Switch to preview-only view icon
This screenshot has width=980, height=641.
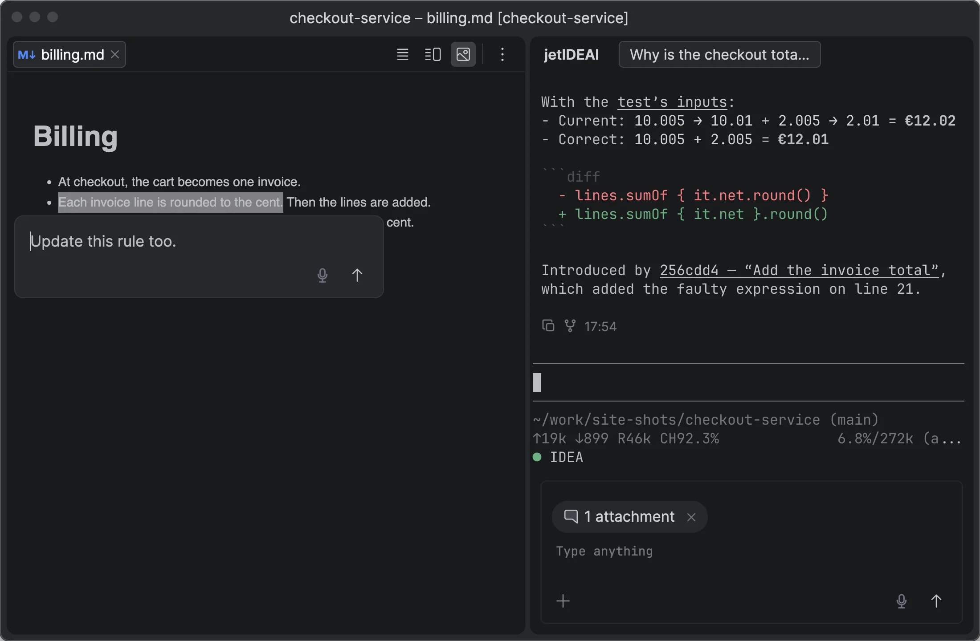click(x=463, y=54)
